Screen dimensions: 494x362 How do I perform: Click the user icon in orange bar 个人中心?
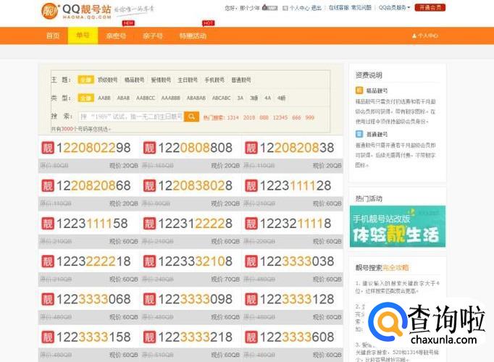(x=414, y=36)
